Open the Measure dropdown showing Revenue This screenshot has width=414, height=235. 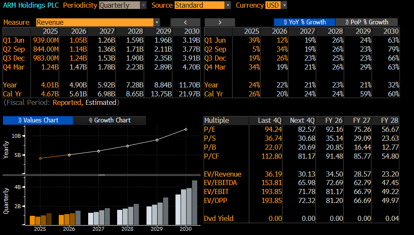[x=98, y=22]
